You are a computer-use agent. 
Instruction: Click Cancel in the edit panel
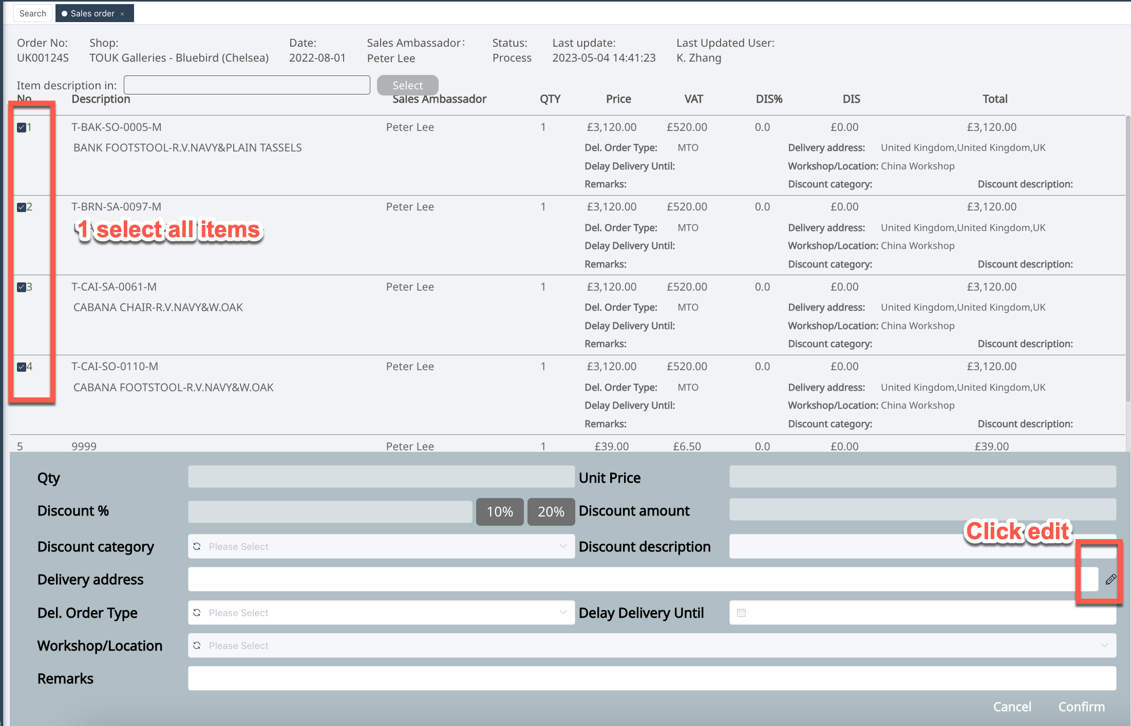point(1012,706)
